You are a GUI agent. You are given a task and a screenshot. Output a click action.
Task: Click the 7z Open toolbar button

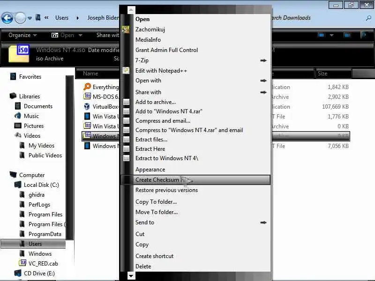63,35
